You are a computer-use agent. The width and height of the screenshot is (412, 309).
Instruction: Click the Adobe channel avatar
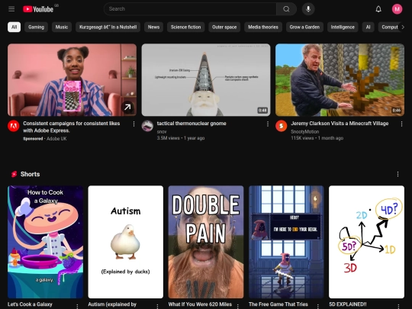(14, 126)
